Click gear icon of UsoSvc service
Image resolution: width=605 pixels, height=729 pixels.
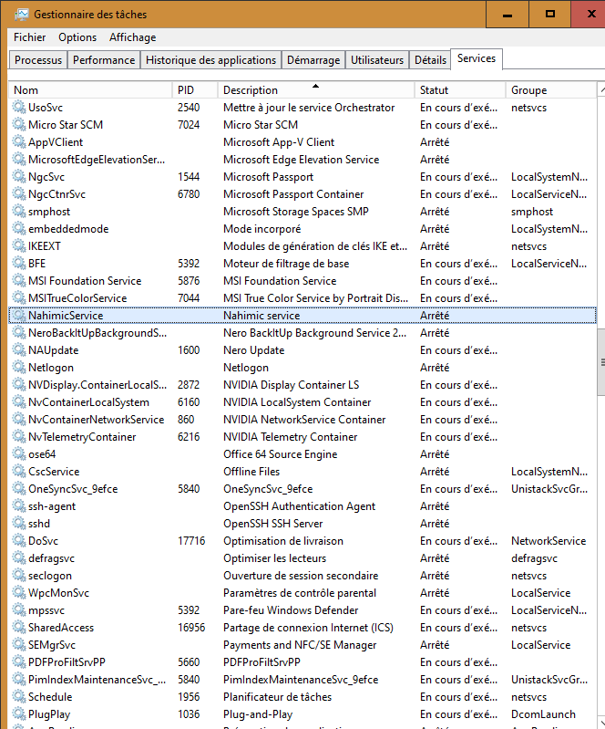click(19, 108)
